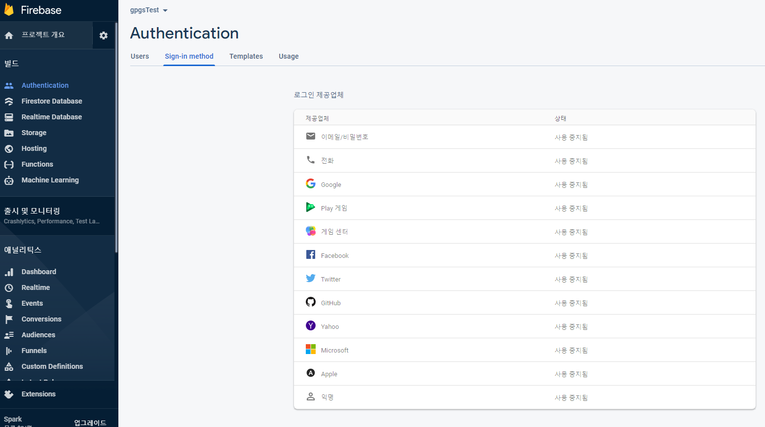Click the Twitter bird icon
Image resolution: width=765 pixels, height=427 pixels.
pyautogui.click(x=311, y=278)
